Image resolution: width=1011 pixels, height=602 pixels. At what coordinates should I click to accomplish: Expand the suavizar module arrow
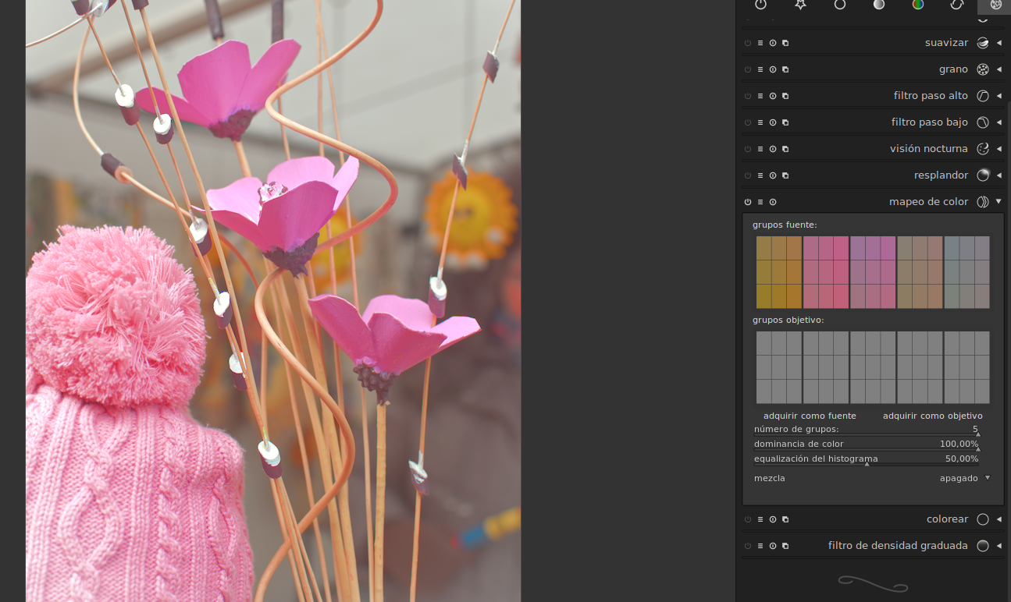[999, 43]
